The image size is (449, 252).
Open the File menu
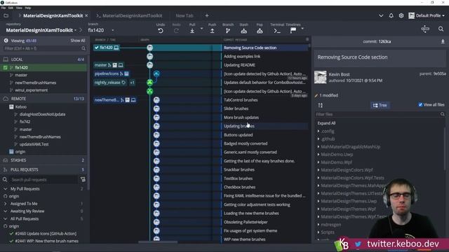4,8
